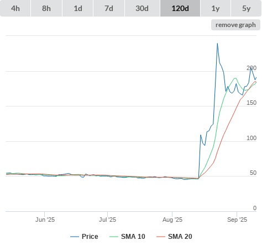Click the Jul '25 axis tick label
Screen dimensions: 262x251
tap(107, 220)
